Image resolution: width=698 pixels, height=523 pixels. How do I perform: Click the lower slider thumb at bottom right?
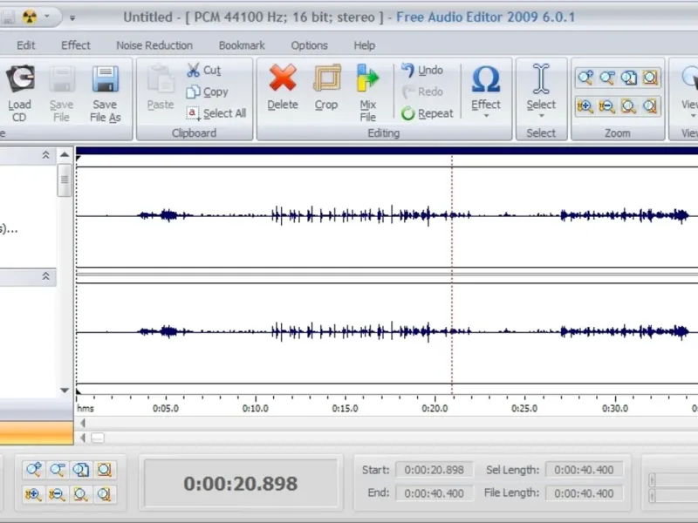tap(653, 495)
